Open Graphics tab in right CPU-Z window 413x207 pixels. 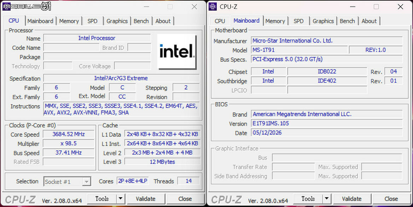[323, 21]
